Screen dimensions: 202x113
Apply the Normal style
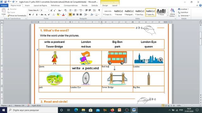point(119,12)
